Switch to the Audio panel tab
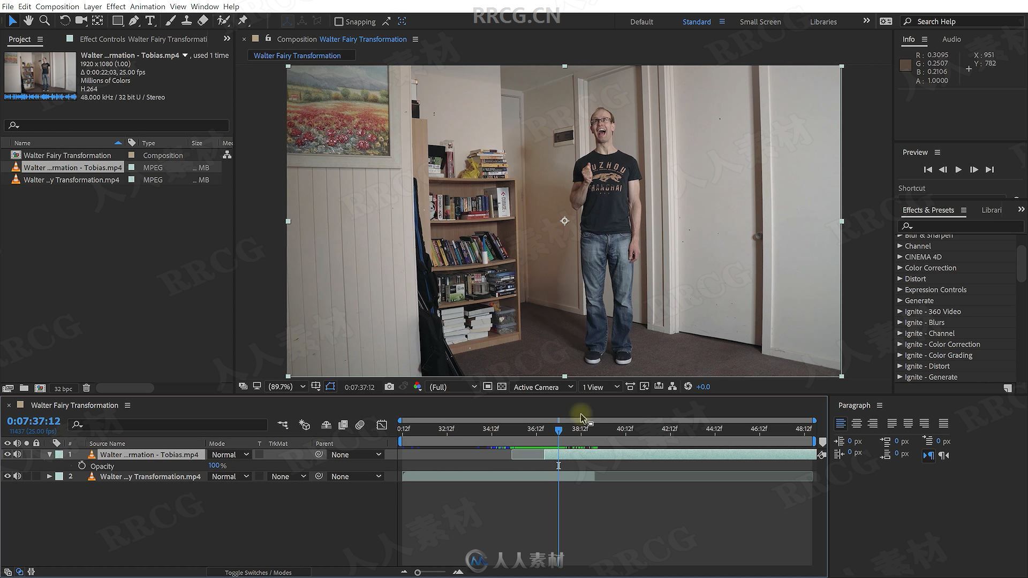Viewport: 1028px width, 578px height. pos(951,39)
